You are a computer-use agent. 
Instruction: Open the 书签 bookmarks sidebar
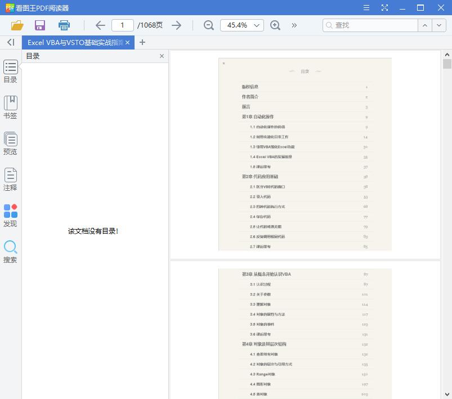pyautogui.click(x=10, y=107)
